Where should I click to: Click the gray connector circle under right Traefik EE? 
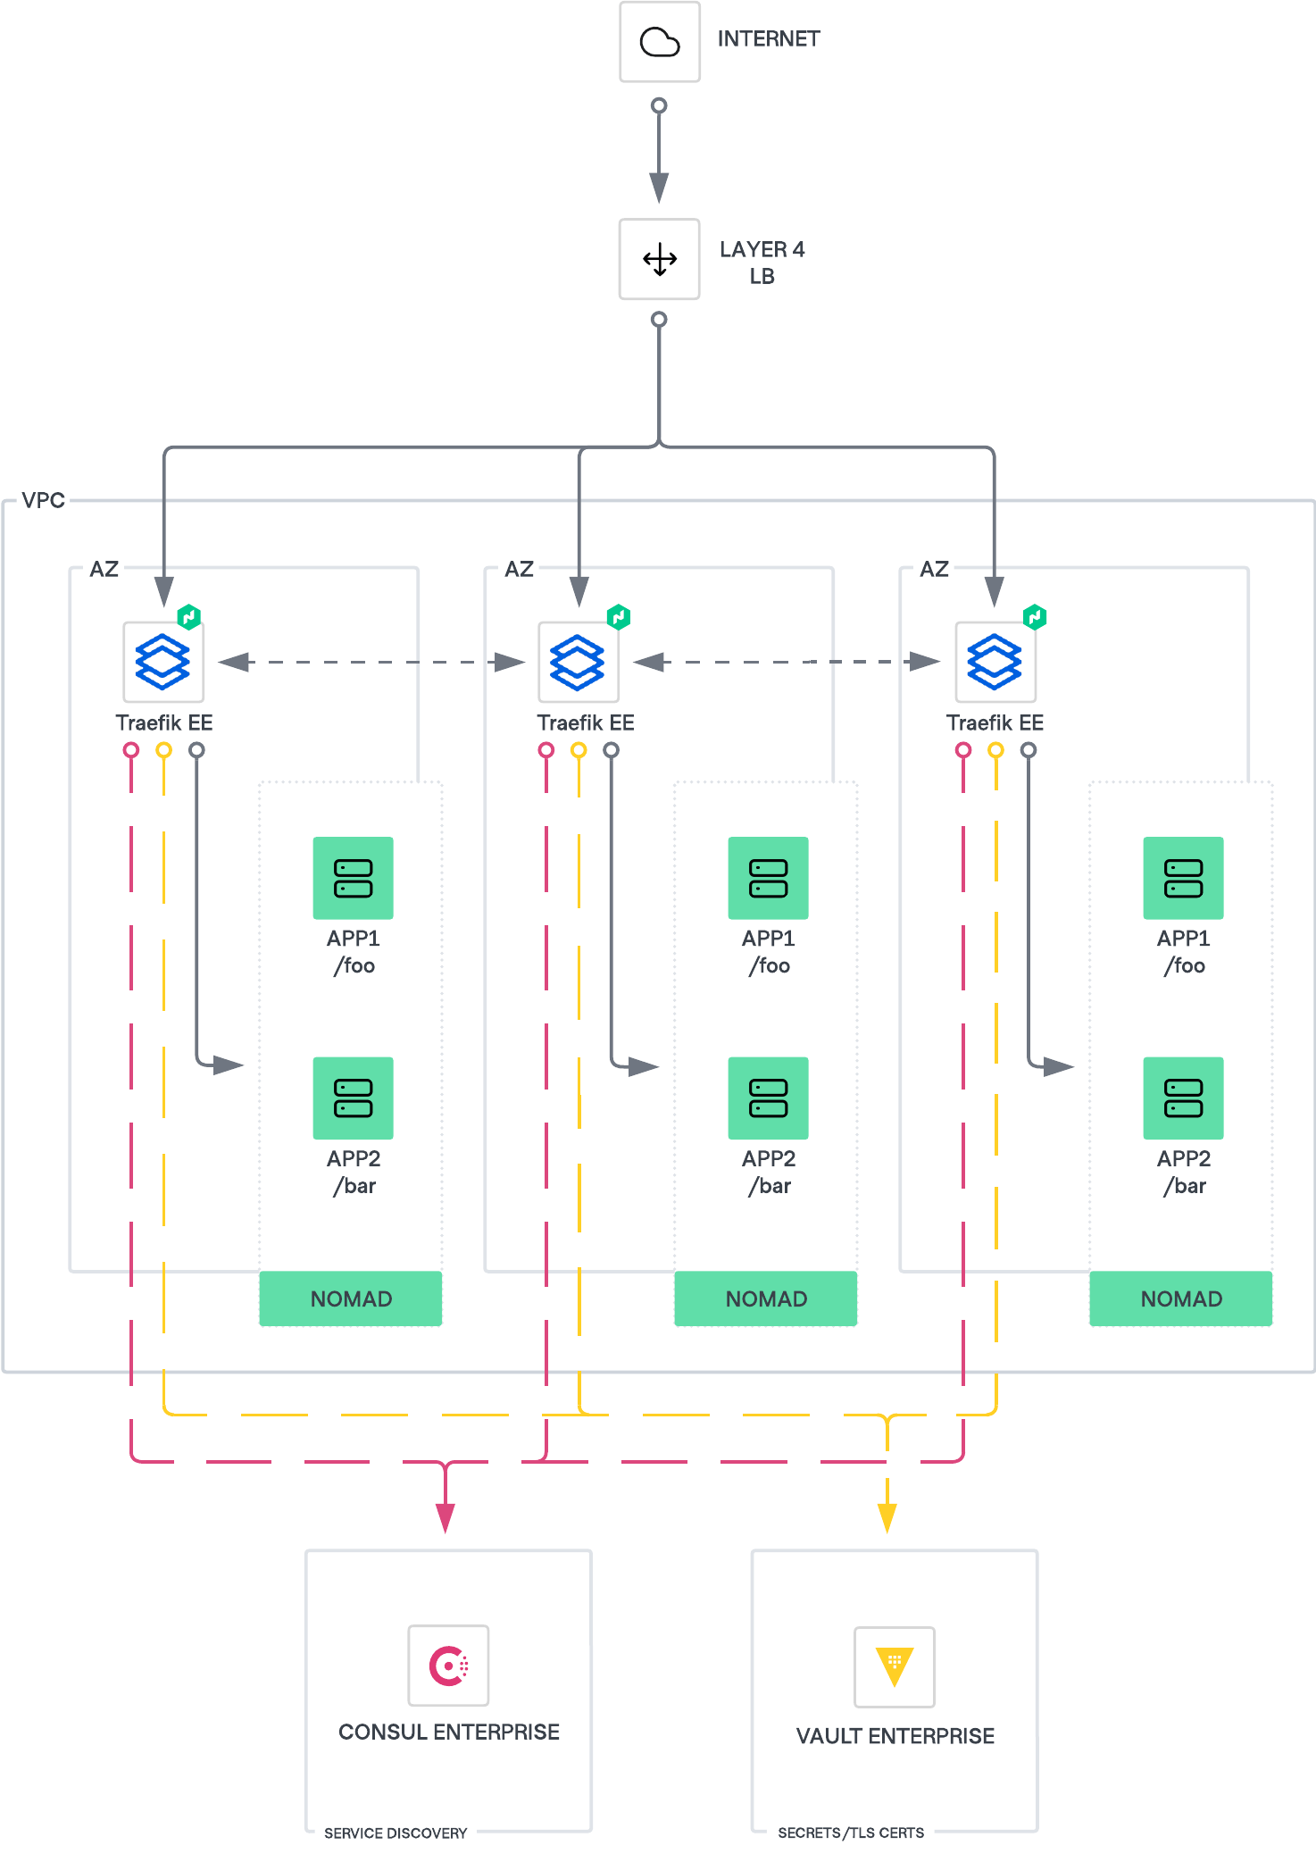[x=1029, y=750]
